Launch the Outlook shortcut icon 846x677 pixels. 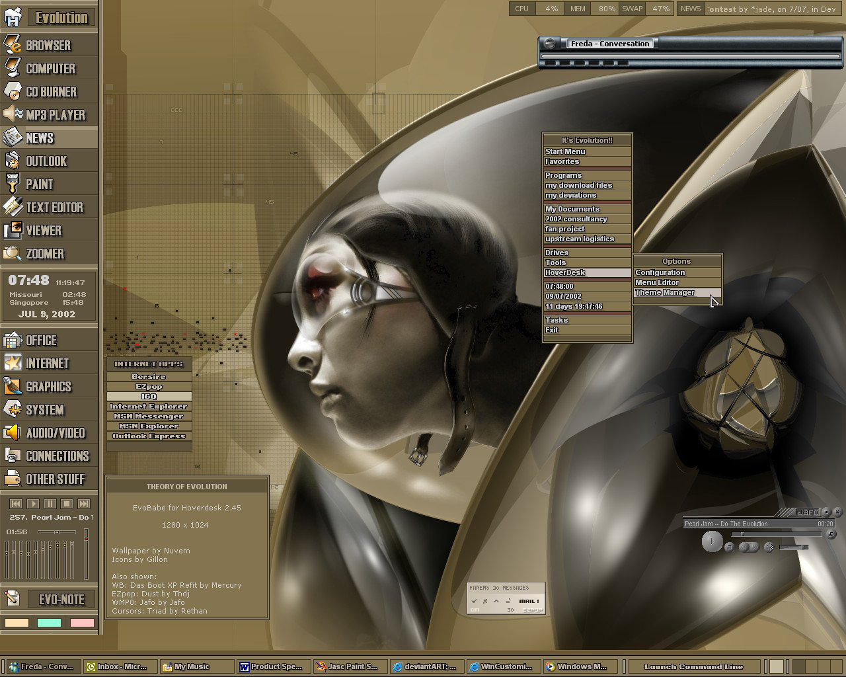click(13, 161)
